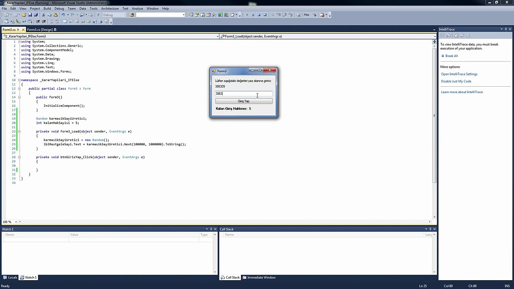The width and height of the screenshot is (514, 289).
Task: Click the Copy toolbar icon
Action: [49, 15]
